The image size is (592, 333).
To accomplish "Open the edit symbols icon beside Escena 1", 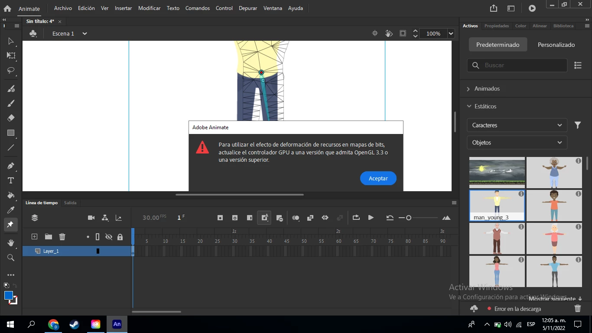I will point(33,33).
